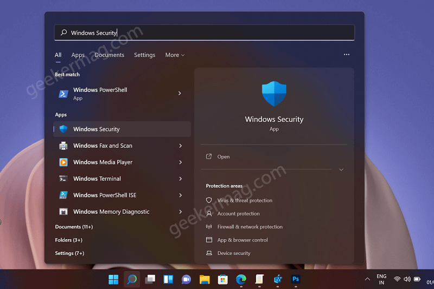Viewport: 434px width, 289px height.
Task: Open the Windows Start button on taskbar
Action: point(113,279)
